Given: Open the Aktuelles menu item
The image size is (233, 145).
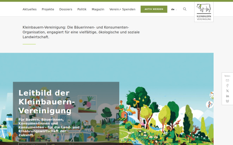Looking at the screenshot, I should [x=30, y=9].
